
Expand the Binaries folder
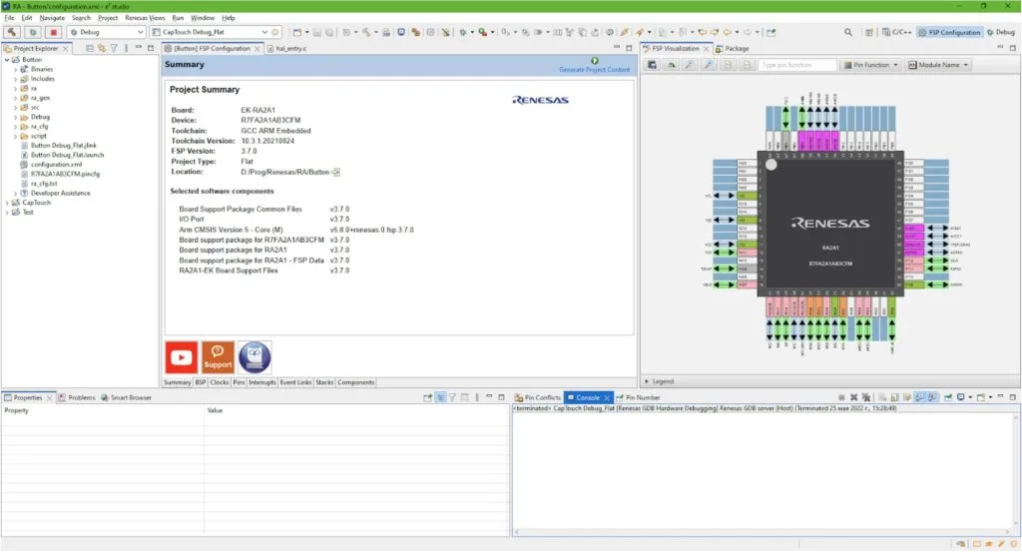pos(16,69)
